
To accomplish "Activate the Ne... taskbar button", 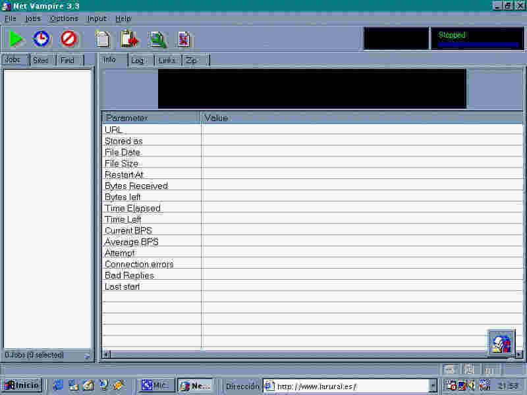I will click(196, 385).
